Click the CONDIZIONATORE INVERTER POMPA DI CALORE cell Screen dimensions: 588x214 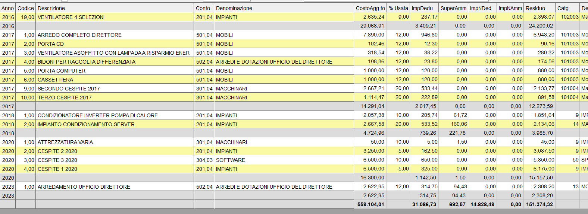coord(98,115)
